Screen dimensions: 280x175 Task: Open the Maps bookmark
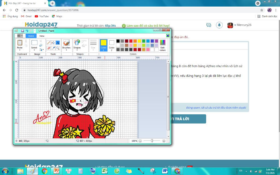tap(57, 16)
